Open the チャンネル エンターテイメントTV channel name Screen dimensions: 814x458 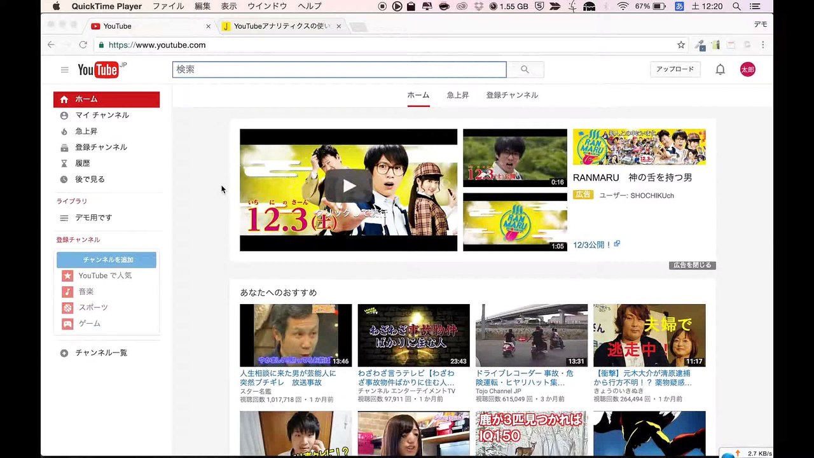point(406,391)
